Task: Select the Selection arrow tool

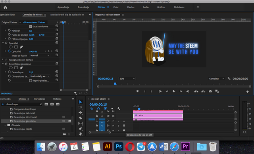Action: coord(80,102)
